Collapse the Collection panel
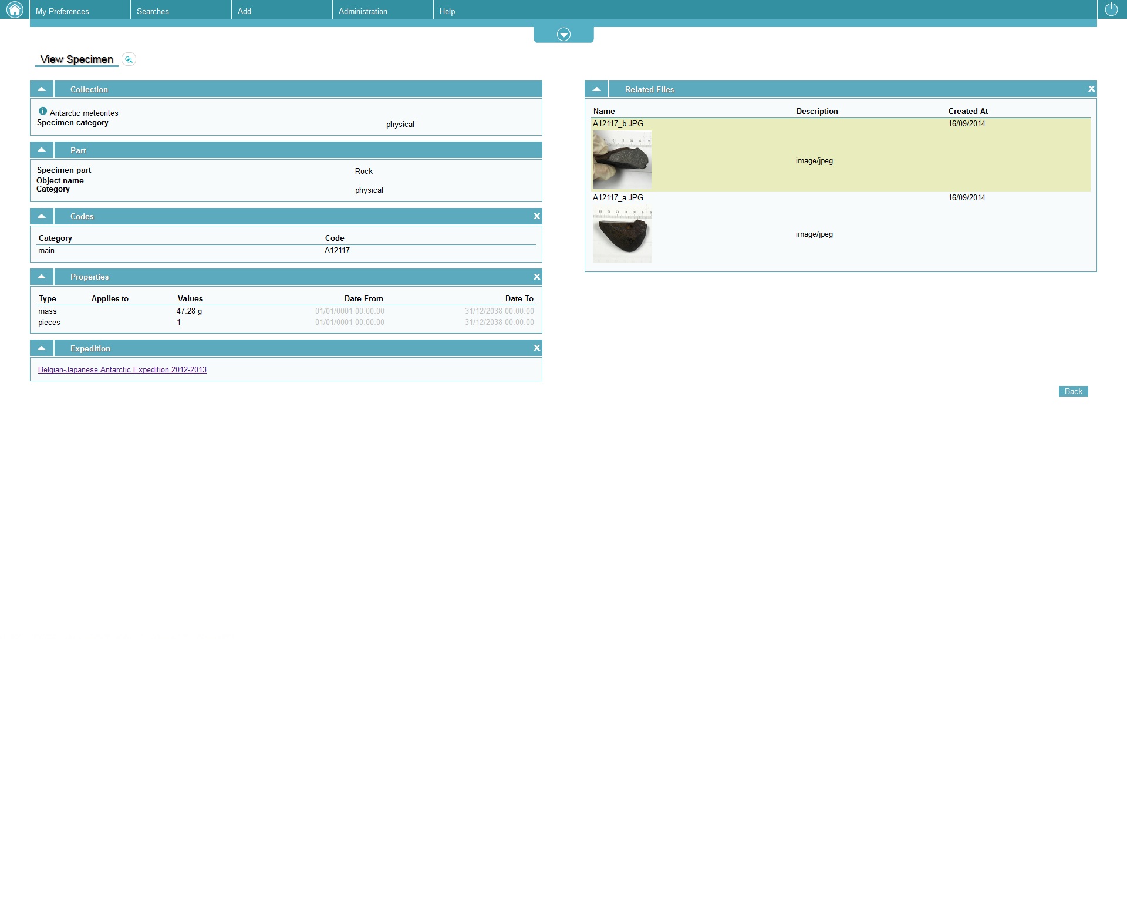 click(x=42, y=89)
